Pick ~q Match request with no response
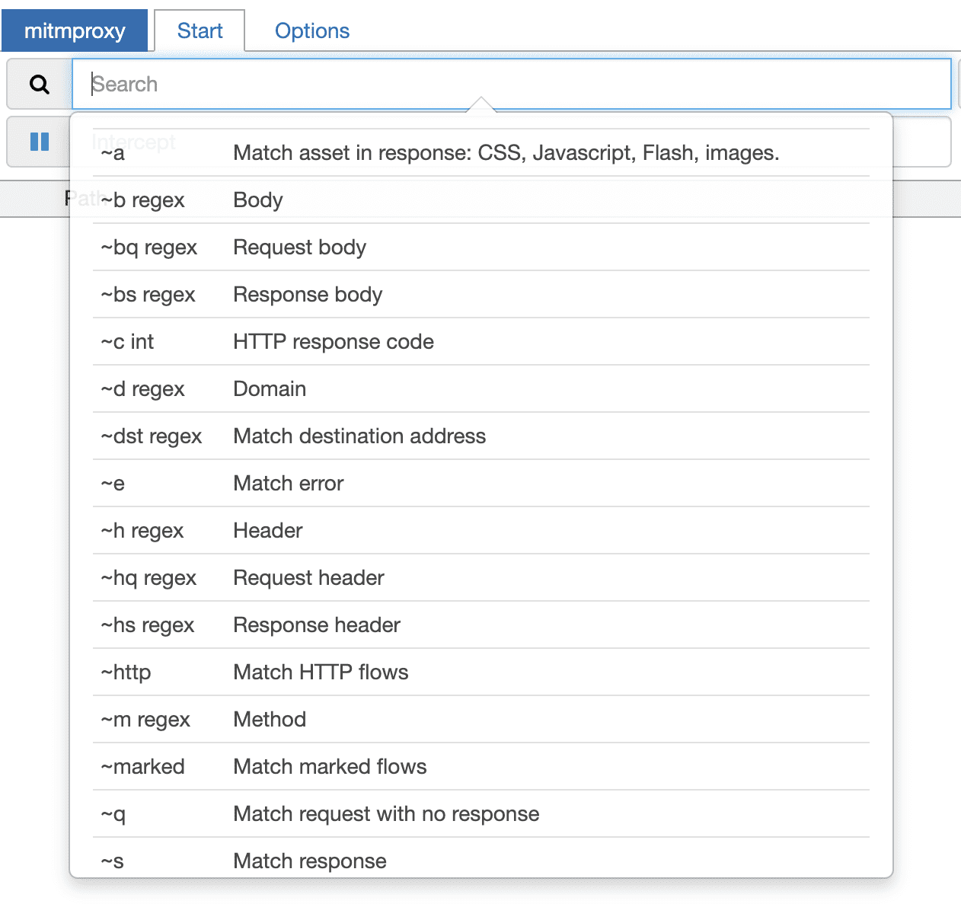Screen dimensions: 961x920 481,814
